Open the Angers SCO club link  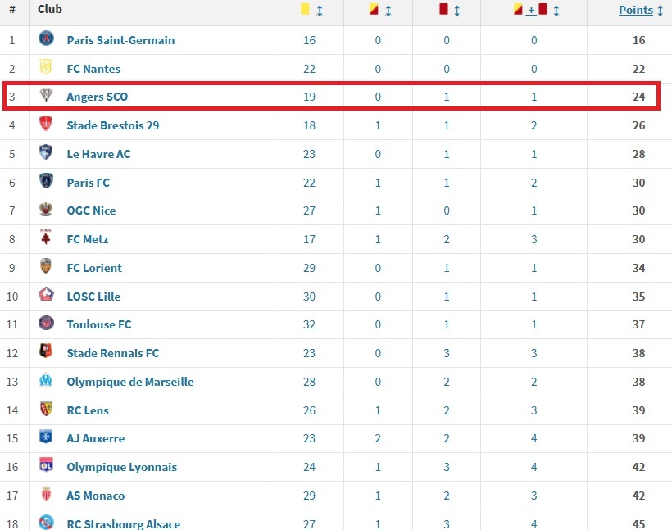98,97
